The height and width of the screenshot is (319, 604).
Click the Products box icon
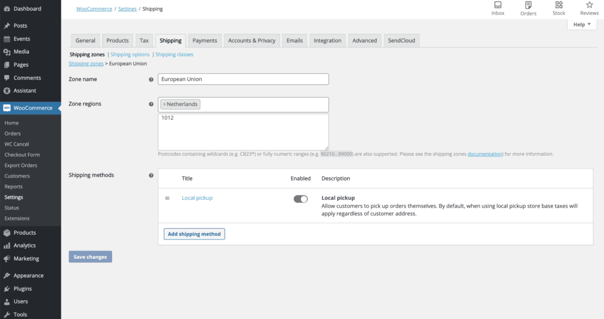7,233
